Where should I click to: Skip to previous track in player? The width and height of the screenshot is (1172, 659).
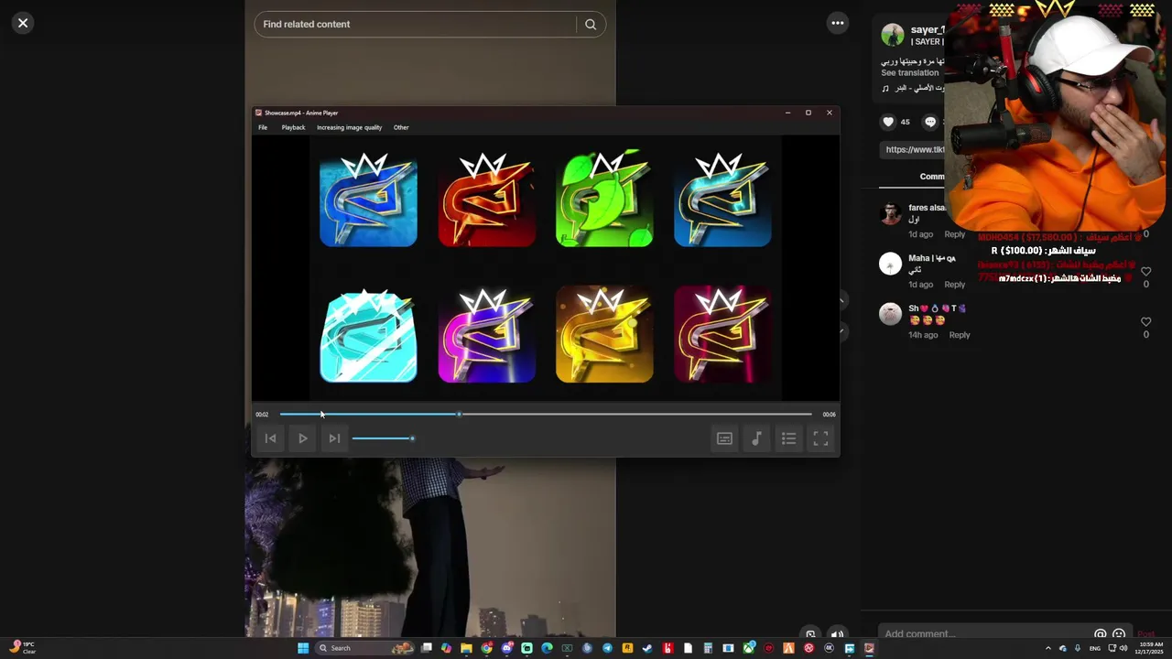pos(270,438)
